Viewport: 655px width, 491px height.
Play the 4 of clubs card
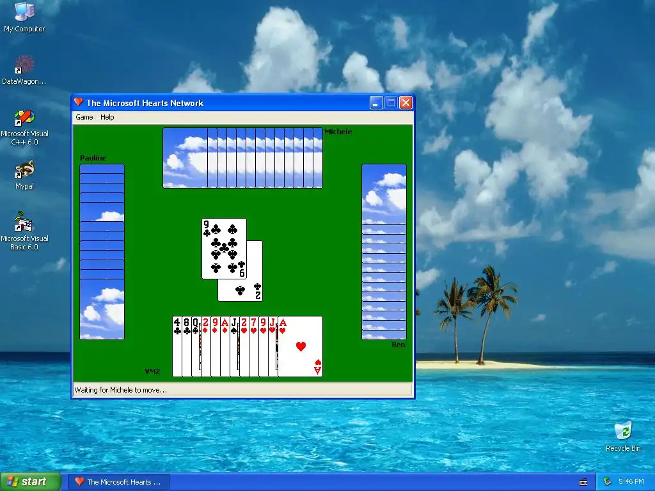pos(177,347)
